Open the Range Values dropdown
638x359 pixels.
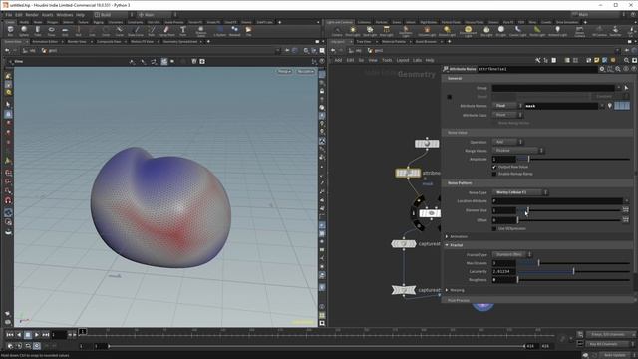pos(517,151)
